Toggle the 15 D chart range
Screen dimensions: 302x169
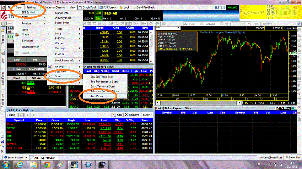coord(273,103)
